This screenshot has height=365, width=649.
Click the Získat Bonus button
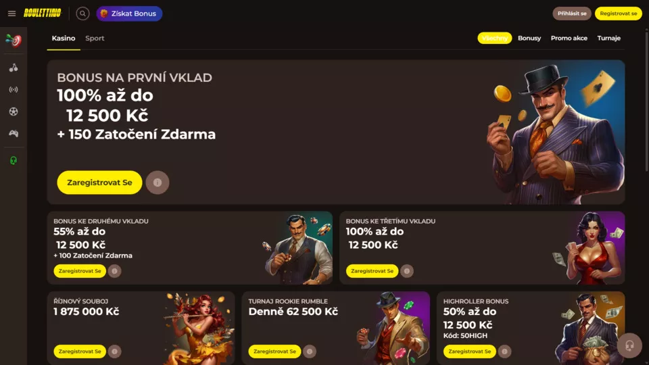point(130,14)
